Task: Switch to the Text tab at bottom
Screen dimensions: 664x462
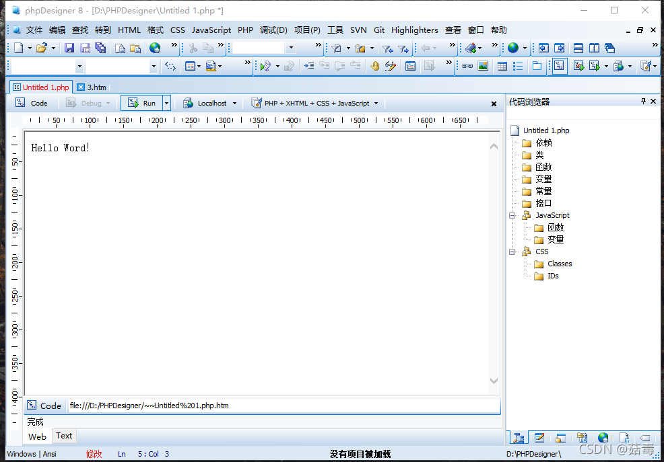Action: (x=64, y=436)
